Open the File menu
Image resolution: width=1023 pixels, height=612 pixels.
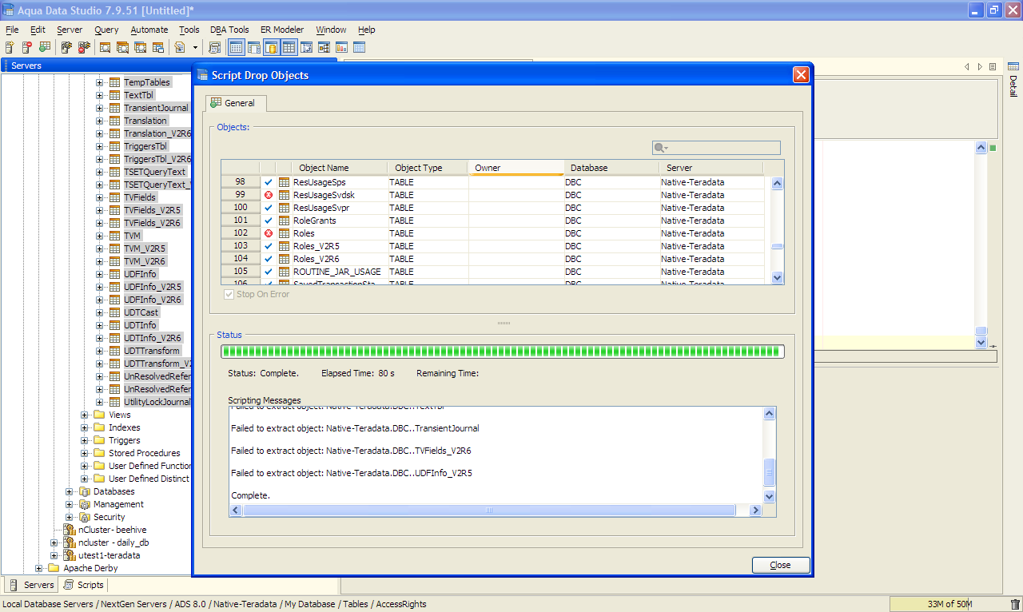pyautogui.click(x=12, y=30)
